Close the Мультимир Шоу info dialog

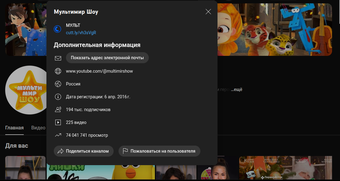pos(208,12)
